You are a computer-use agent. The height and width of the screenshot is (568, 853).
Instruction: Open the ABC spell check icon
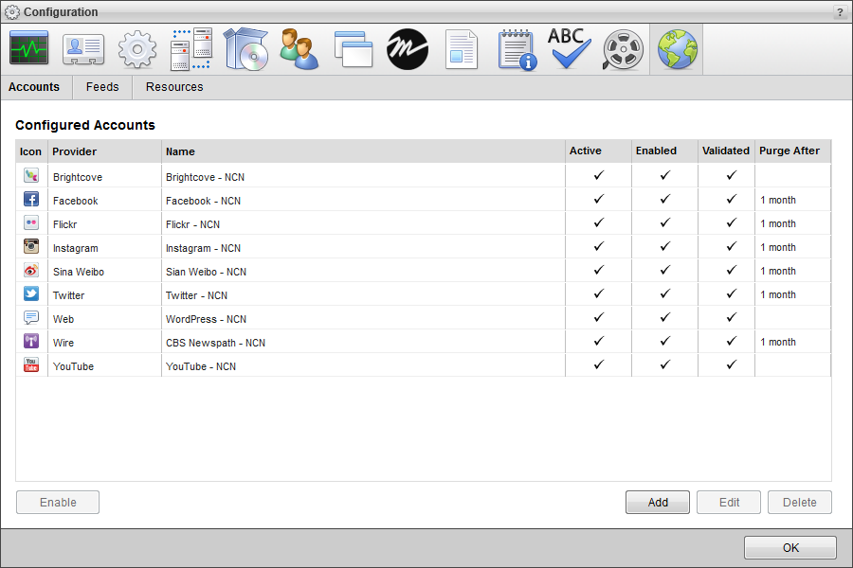(570, 48)
